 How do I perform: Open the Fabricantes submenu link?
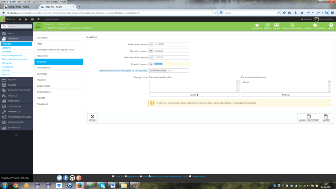pos(7,63)
